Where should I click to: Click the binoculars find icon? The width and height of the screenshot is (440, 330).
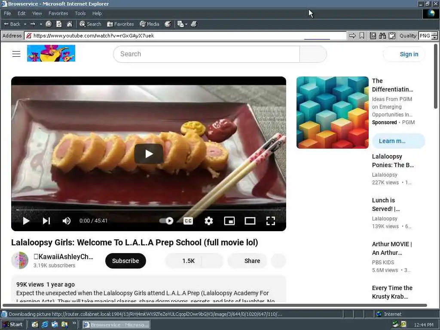382,36
